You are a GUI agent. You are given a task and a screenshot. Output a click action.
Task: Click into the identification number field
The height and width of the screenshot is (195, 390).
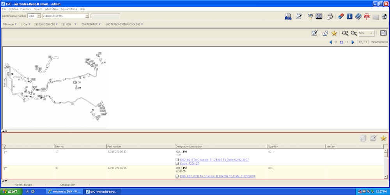click(64, 16)
